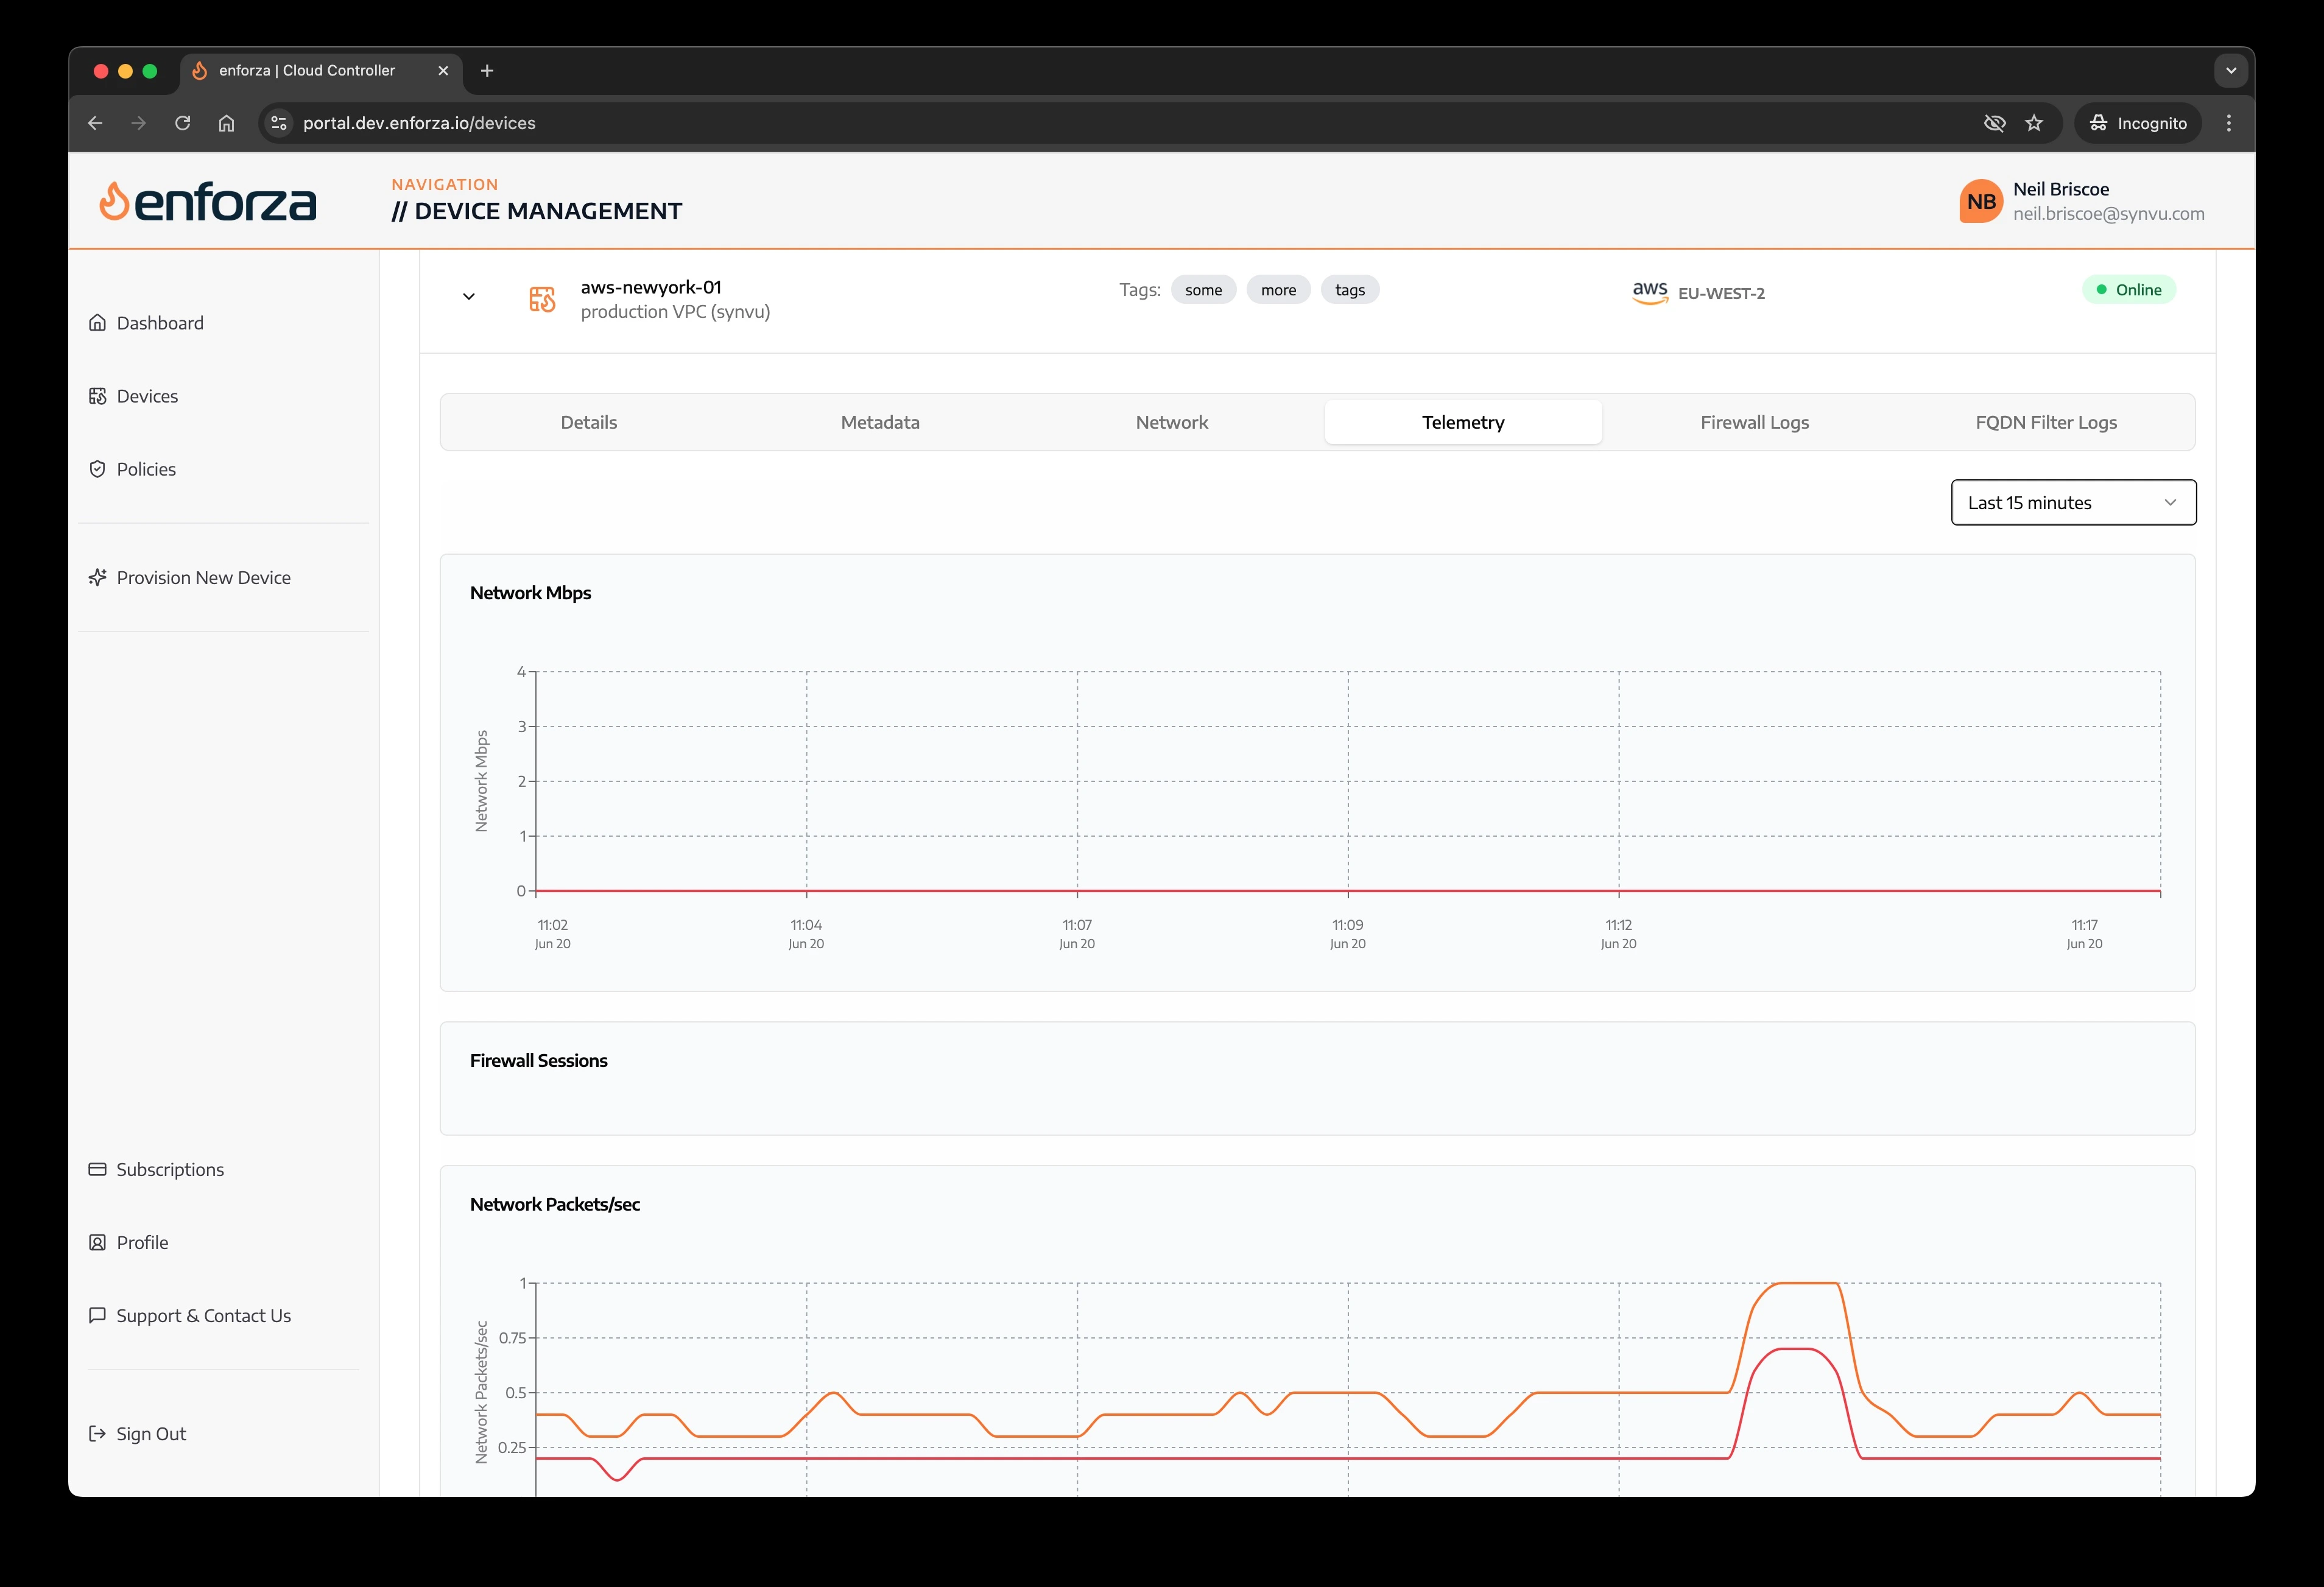The height and width of the screenshot is (1587, 2324).
Task: Switch to the FQDN Filter Logs tab
Action: click(x=2045, y=422)
